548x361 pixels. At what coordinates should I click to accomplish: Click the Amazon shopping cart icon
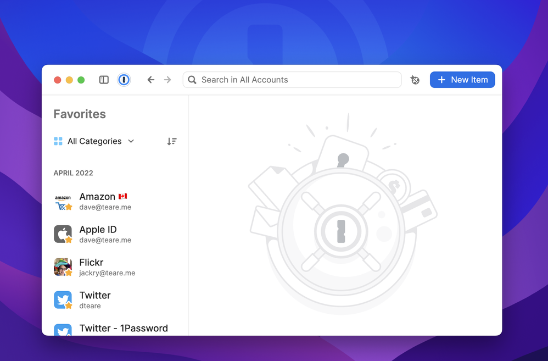tap(63, 202)
